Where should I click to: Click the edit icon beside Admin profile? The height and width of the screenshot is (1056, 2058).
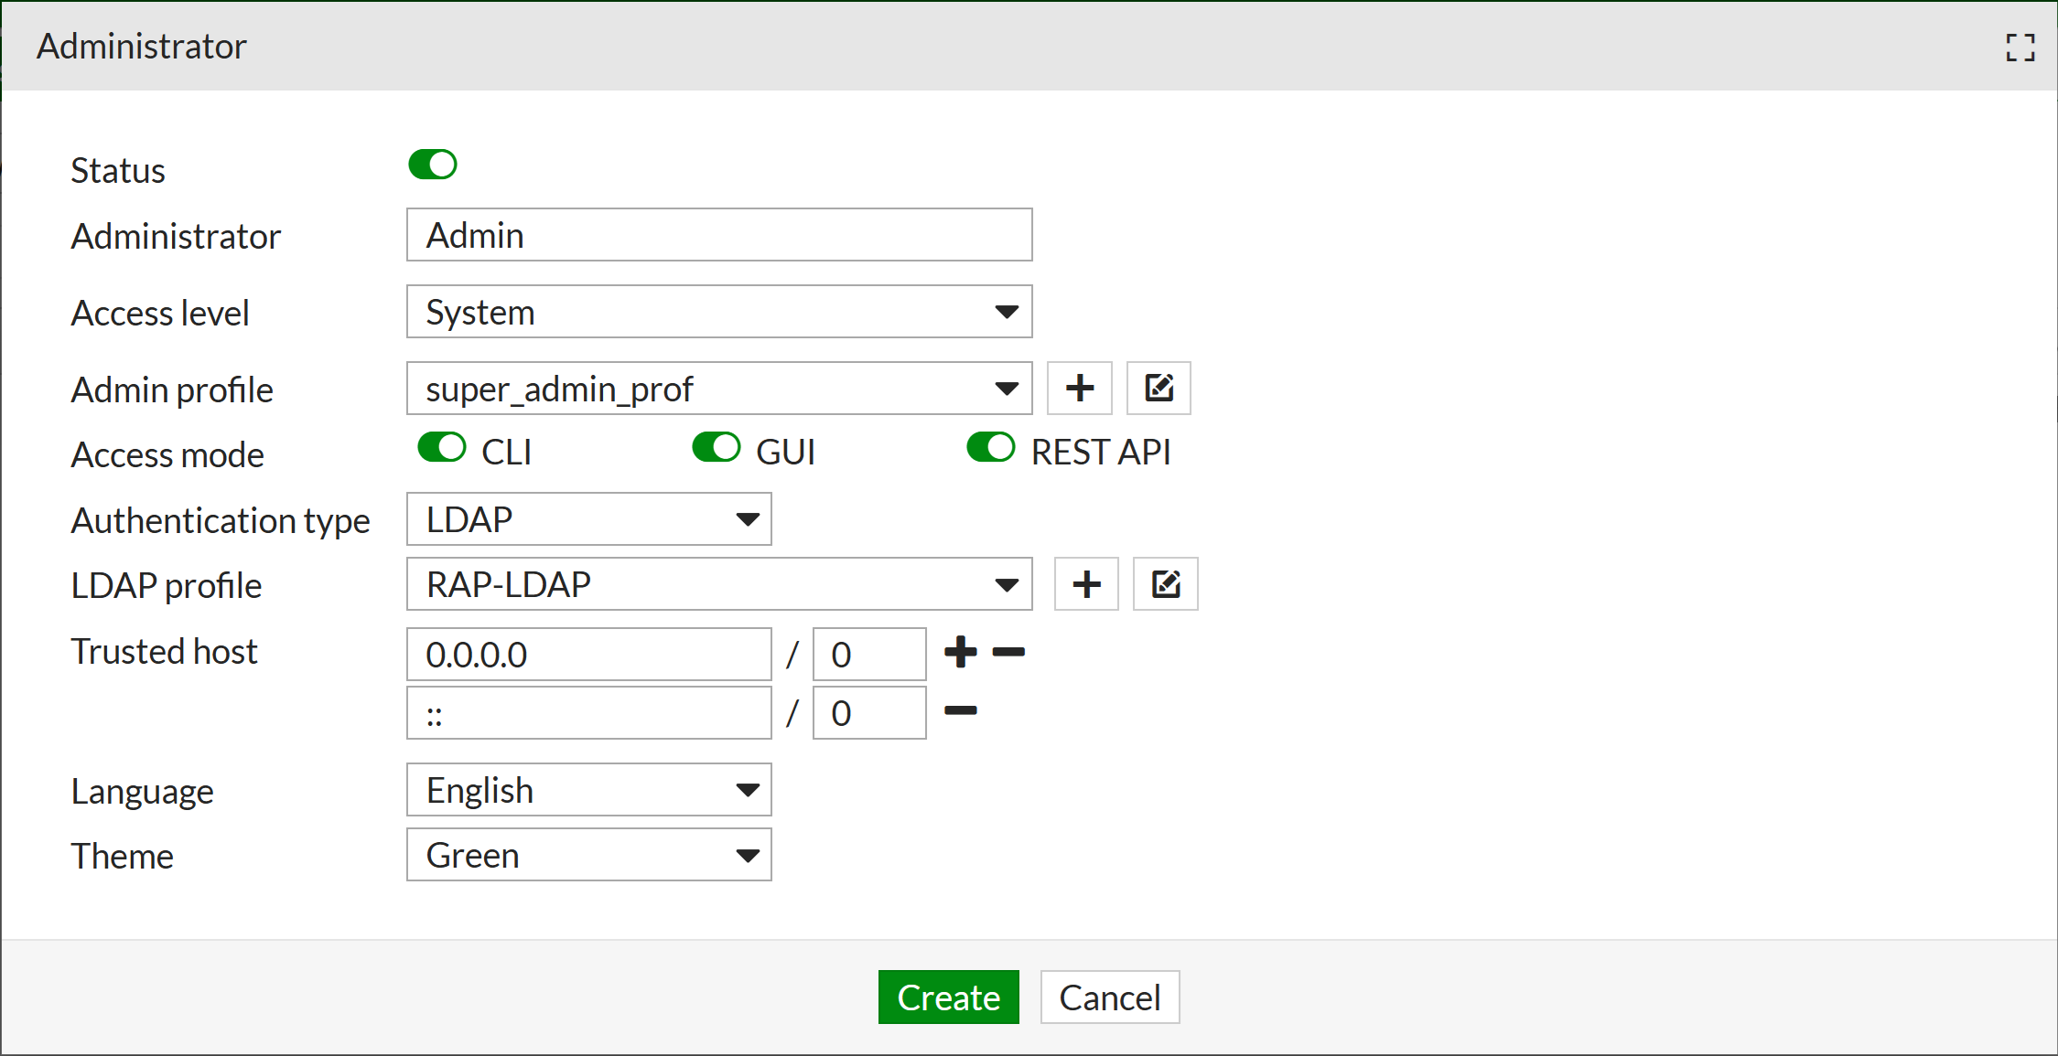pos(1158,389)
